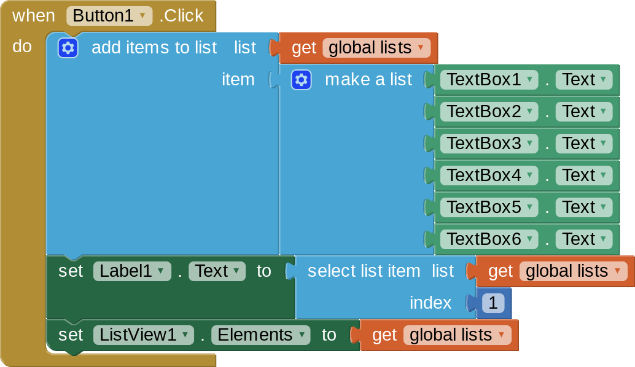Click the index number 1 field

coord(493,303)
